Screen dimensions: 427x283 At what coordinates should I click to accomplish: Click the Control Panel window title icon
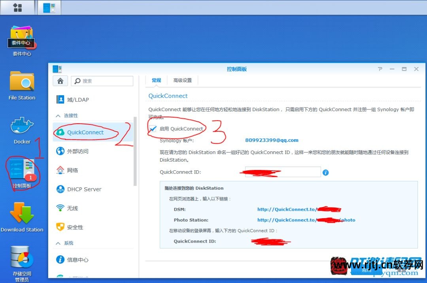[57, 69]
